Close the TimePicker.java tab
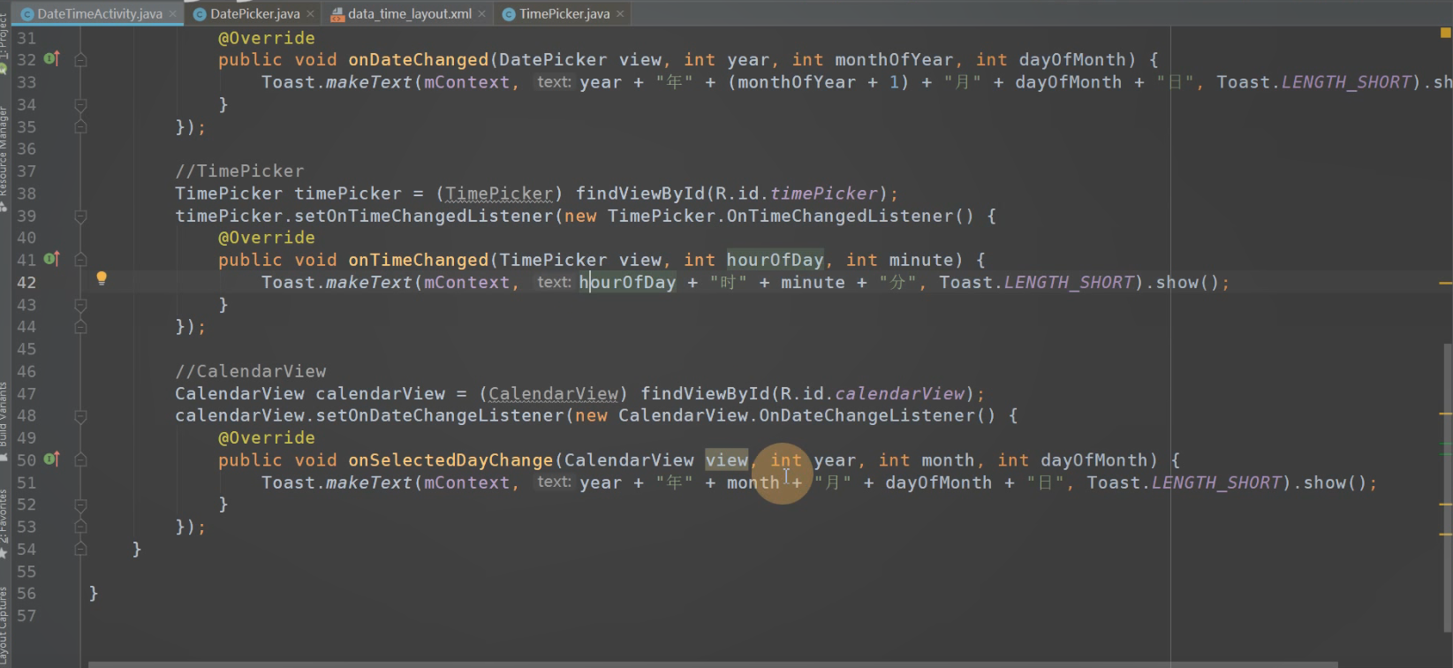 pos(620,14)
